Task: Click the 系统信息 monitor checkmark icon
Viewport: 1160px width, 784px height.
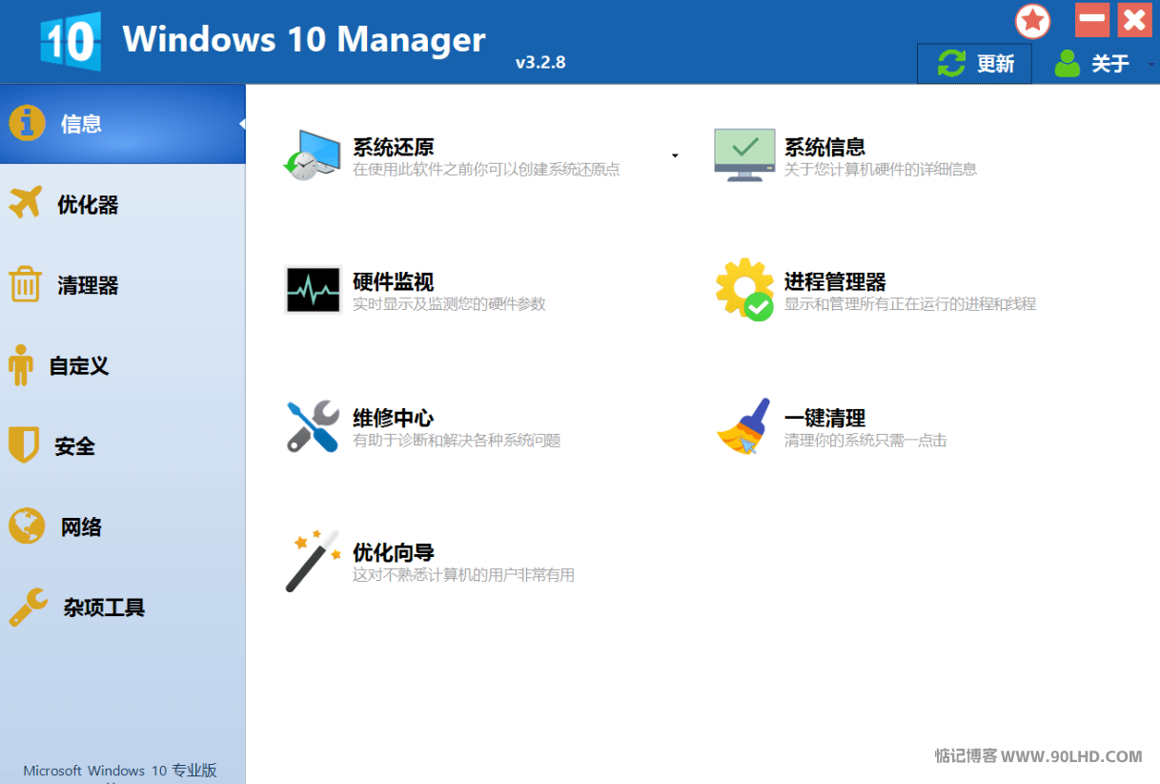Action: click(x=744, y=155)
